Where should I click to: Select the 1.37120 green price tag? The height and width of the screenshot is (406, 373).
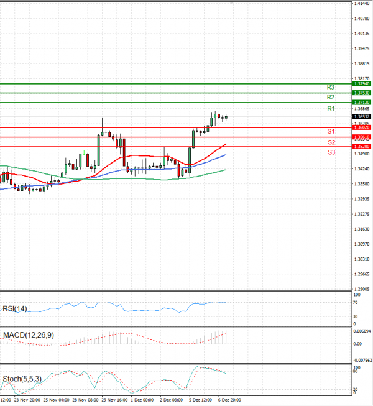click(x=362, y=102)
